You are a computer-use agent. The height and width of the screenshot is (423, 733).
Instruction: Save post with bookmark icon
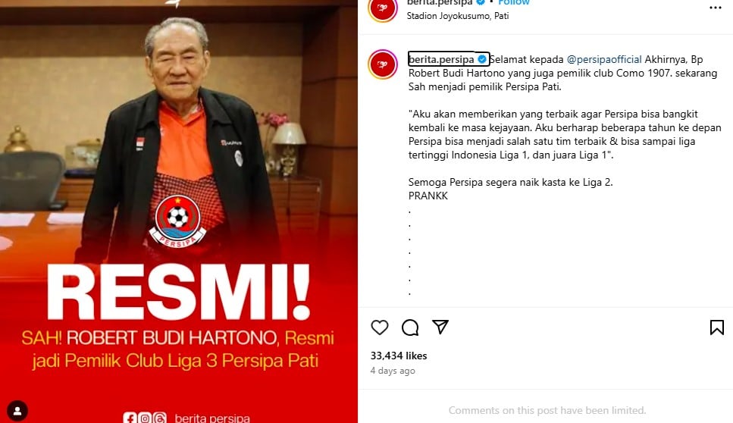tap(716, 327)
